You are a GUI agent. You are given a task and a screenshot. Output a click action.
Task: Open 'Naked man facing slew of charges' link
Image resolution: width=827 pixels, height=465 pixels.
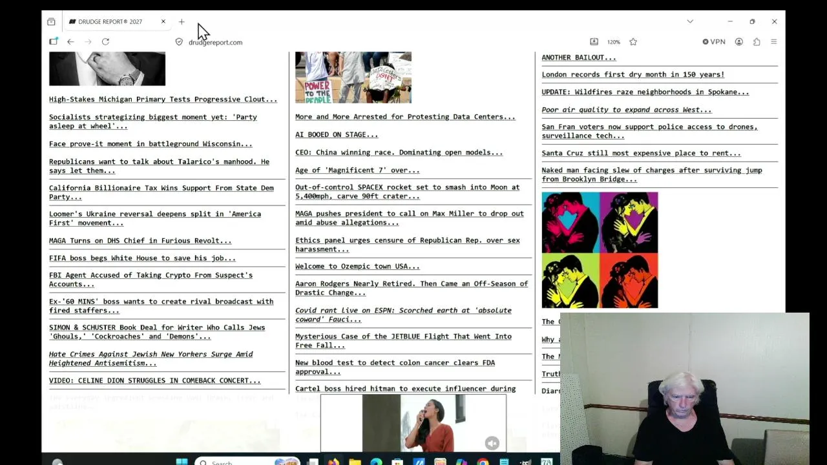tap(652, 174)
